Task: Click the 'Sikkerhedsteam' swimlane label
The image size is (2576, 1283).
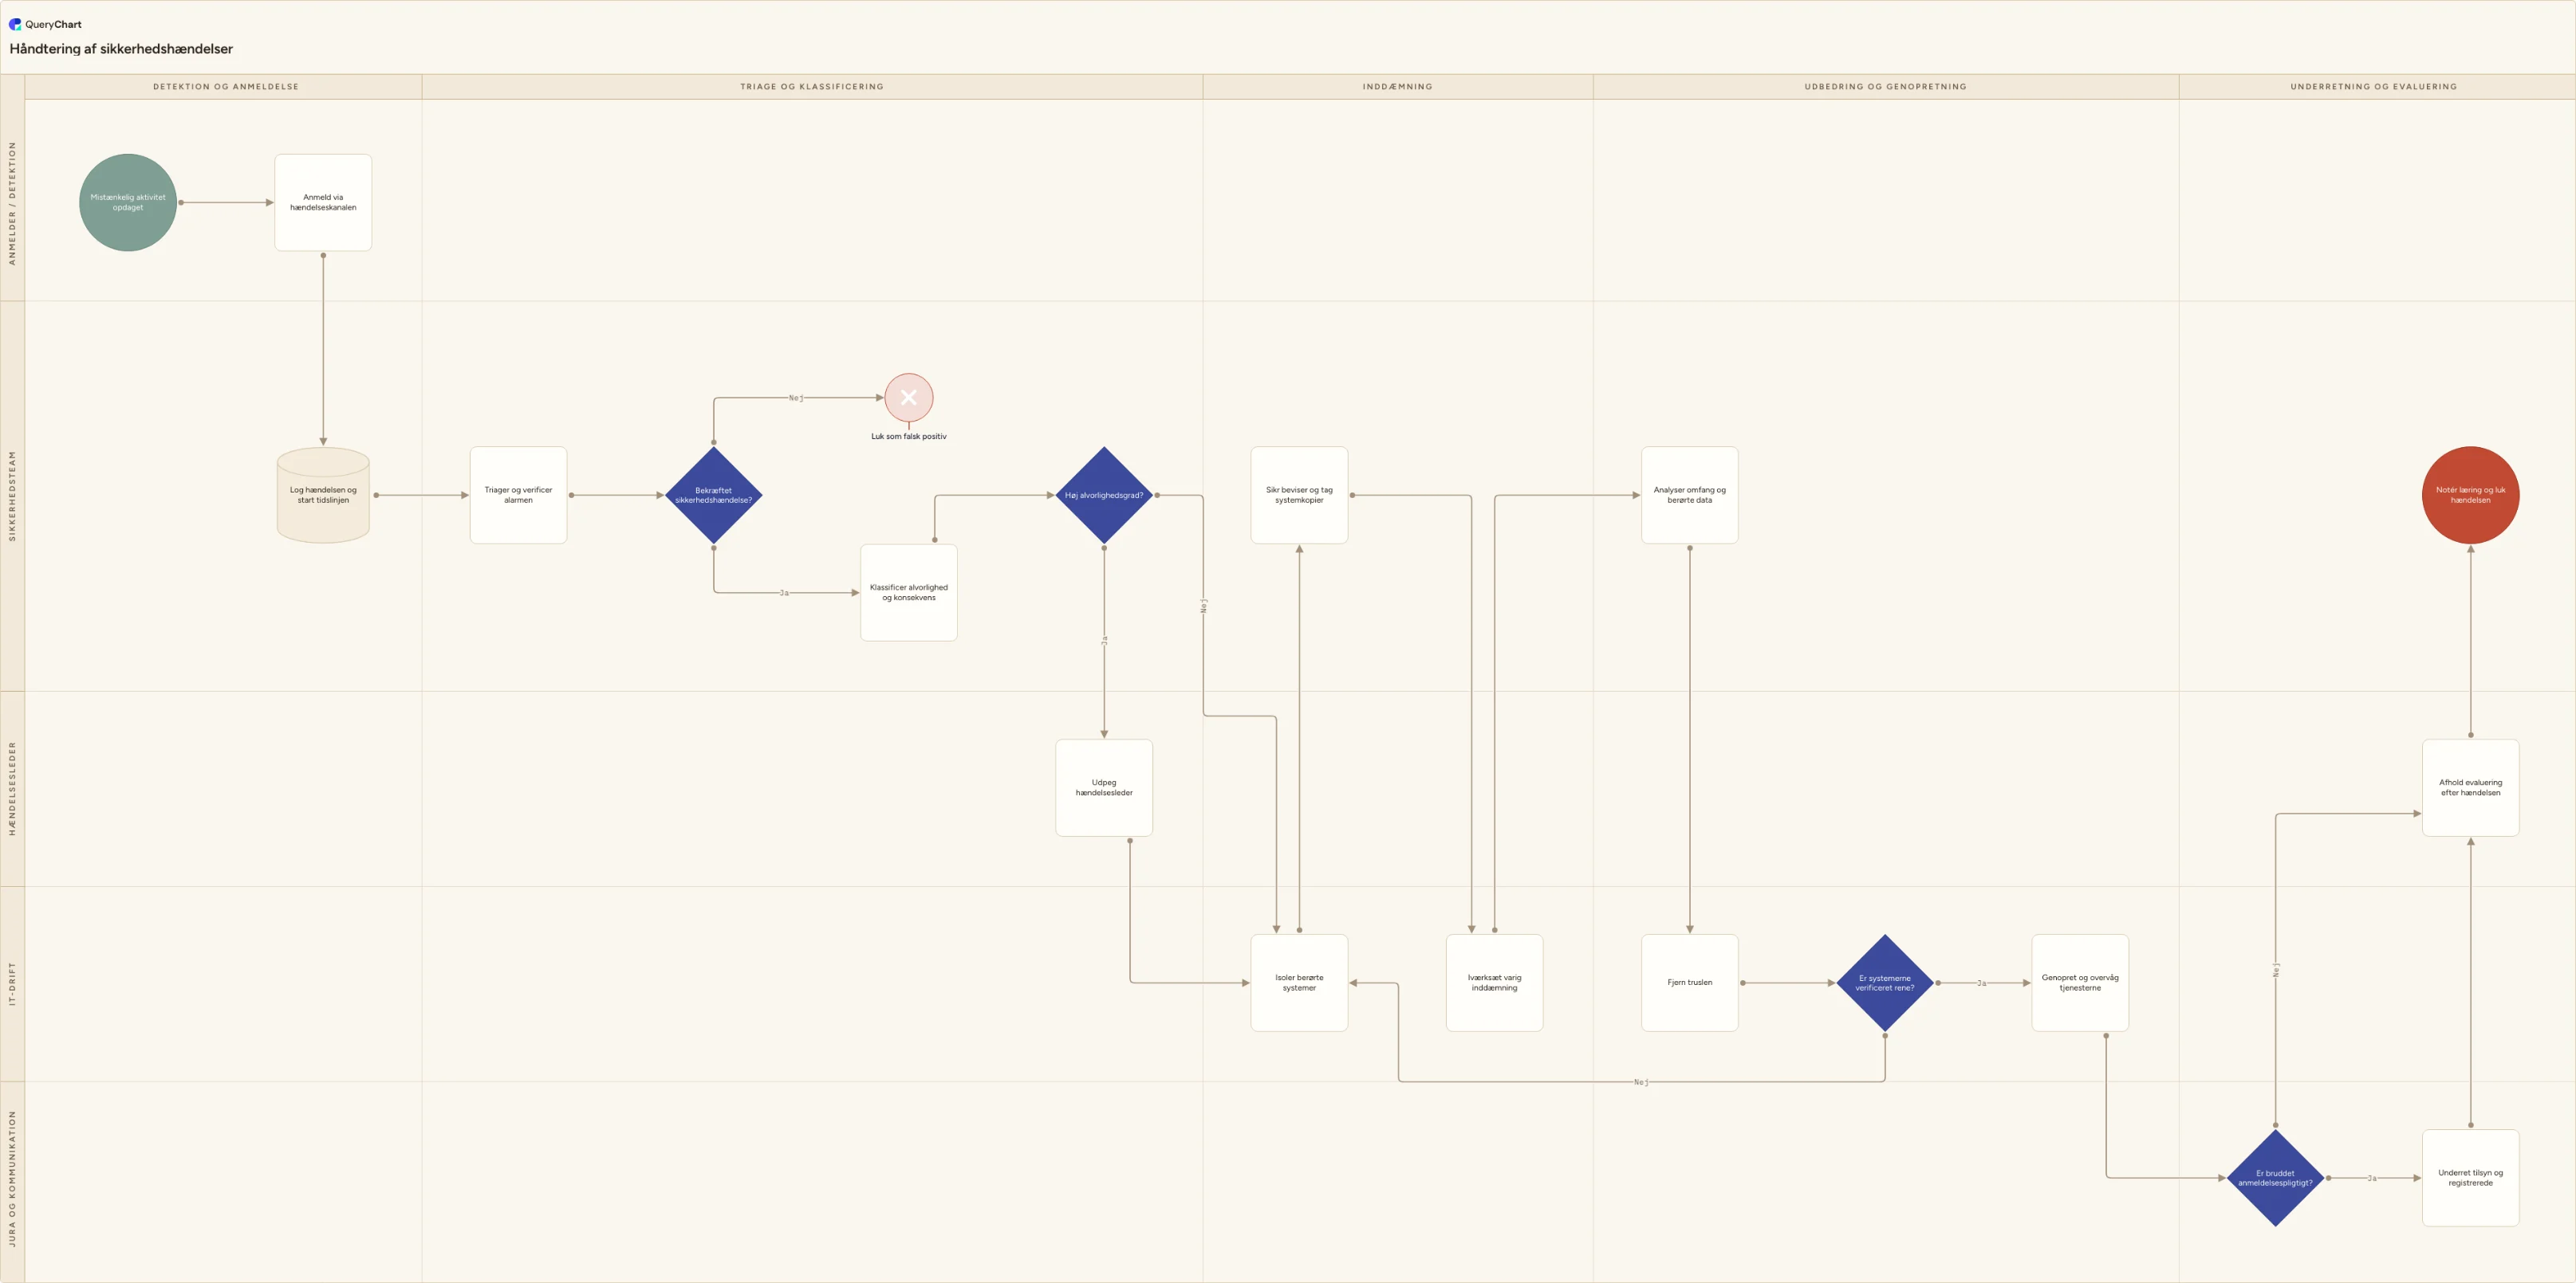Action: pos(12,496)
